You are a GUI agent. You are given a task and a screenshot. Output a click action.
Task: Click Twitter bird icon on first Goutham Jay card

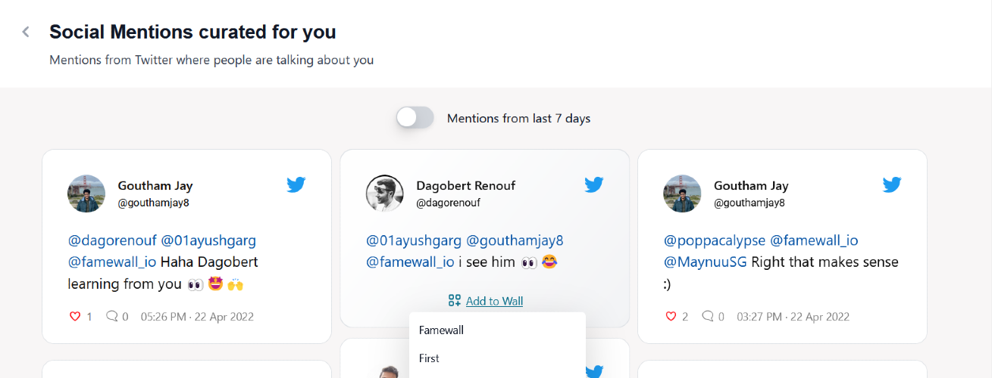(x=296, y=184)
